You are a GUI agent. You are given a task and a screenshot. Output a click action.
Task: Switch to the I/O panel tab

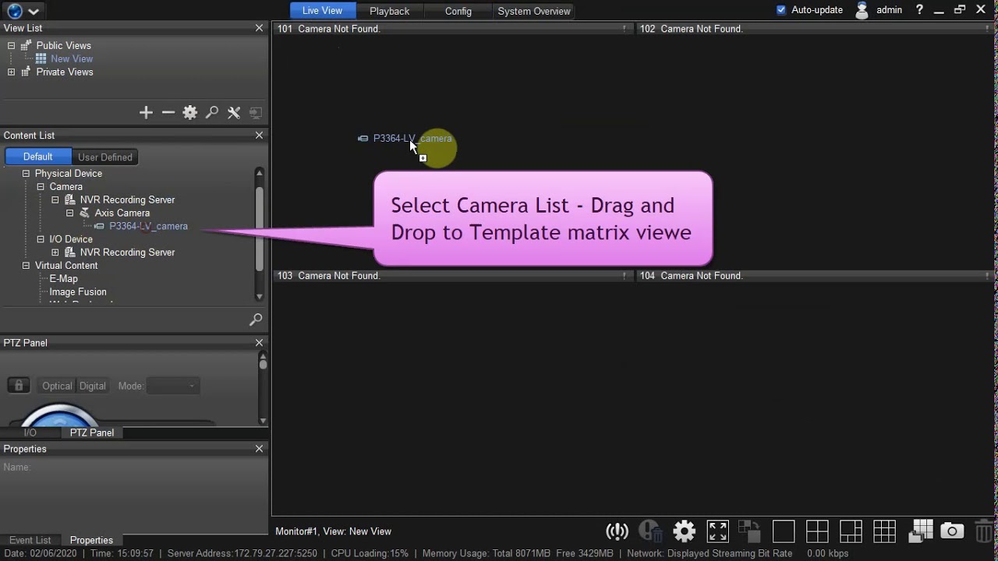(30, 432)
